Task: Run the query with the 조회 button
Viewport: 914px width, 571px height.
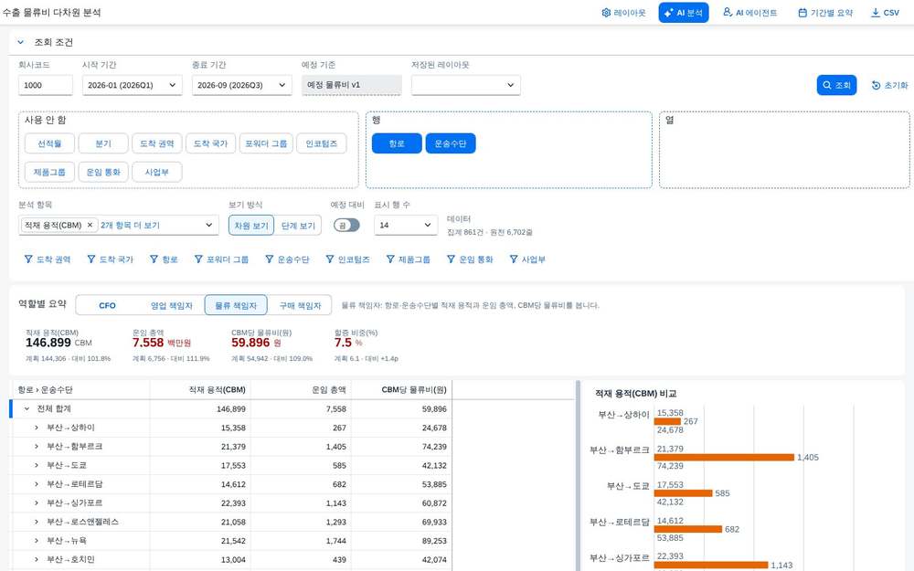Action: pyautogui.click(x=836, y=85)
